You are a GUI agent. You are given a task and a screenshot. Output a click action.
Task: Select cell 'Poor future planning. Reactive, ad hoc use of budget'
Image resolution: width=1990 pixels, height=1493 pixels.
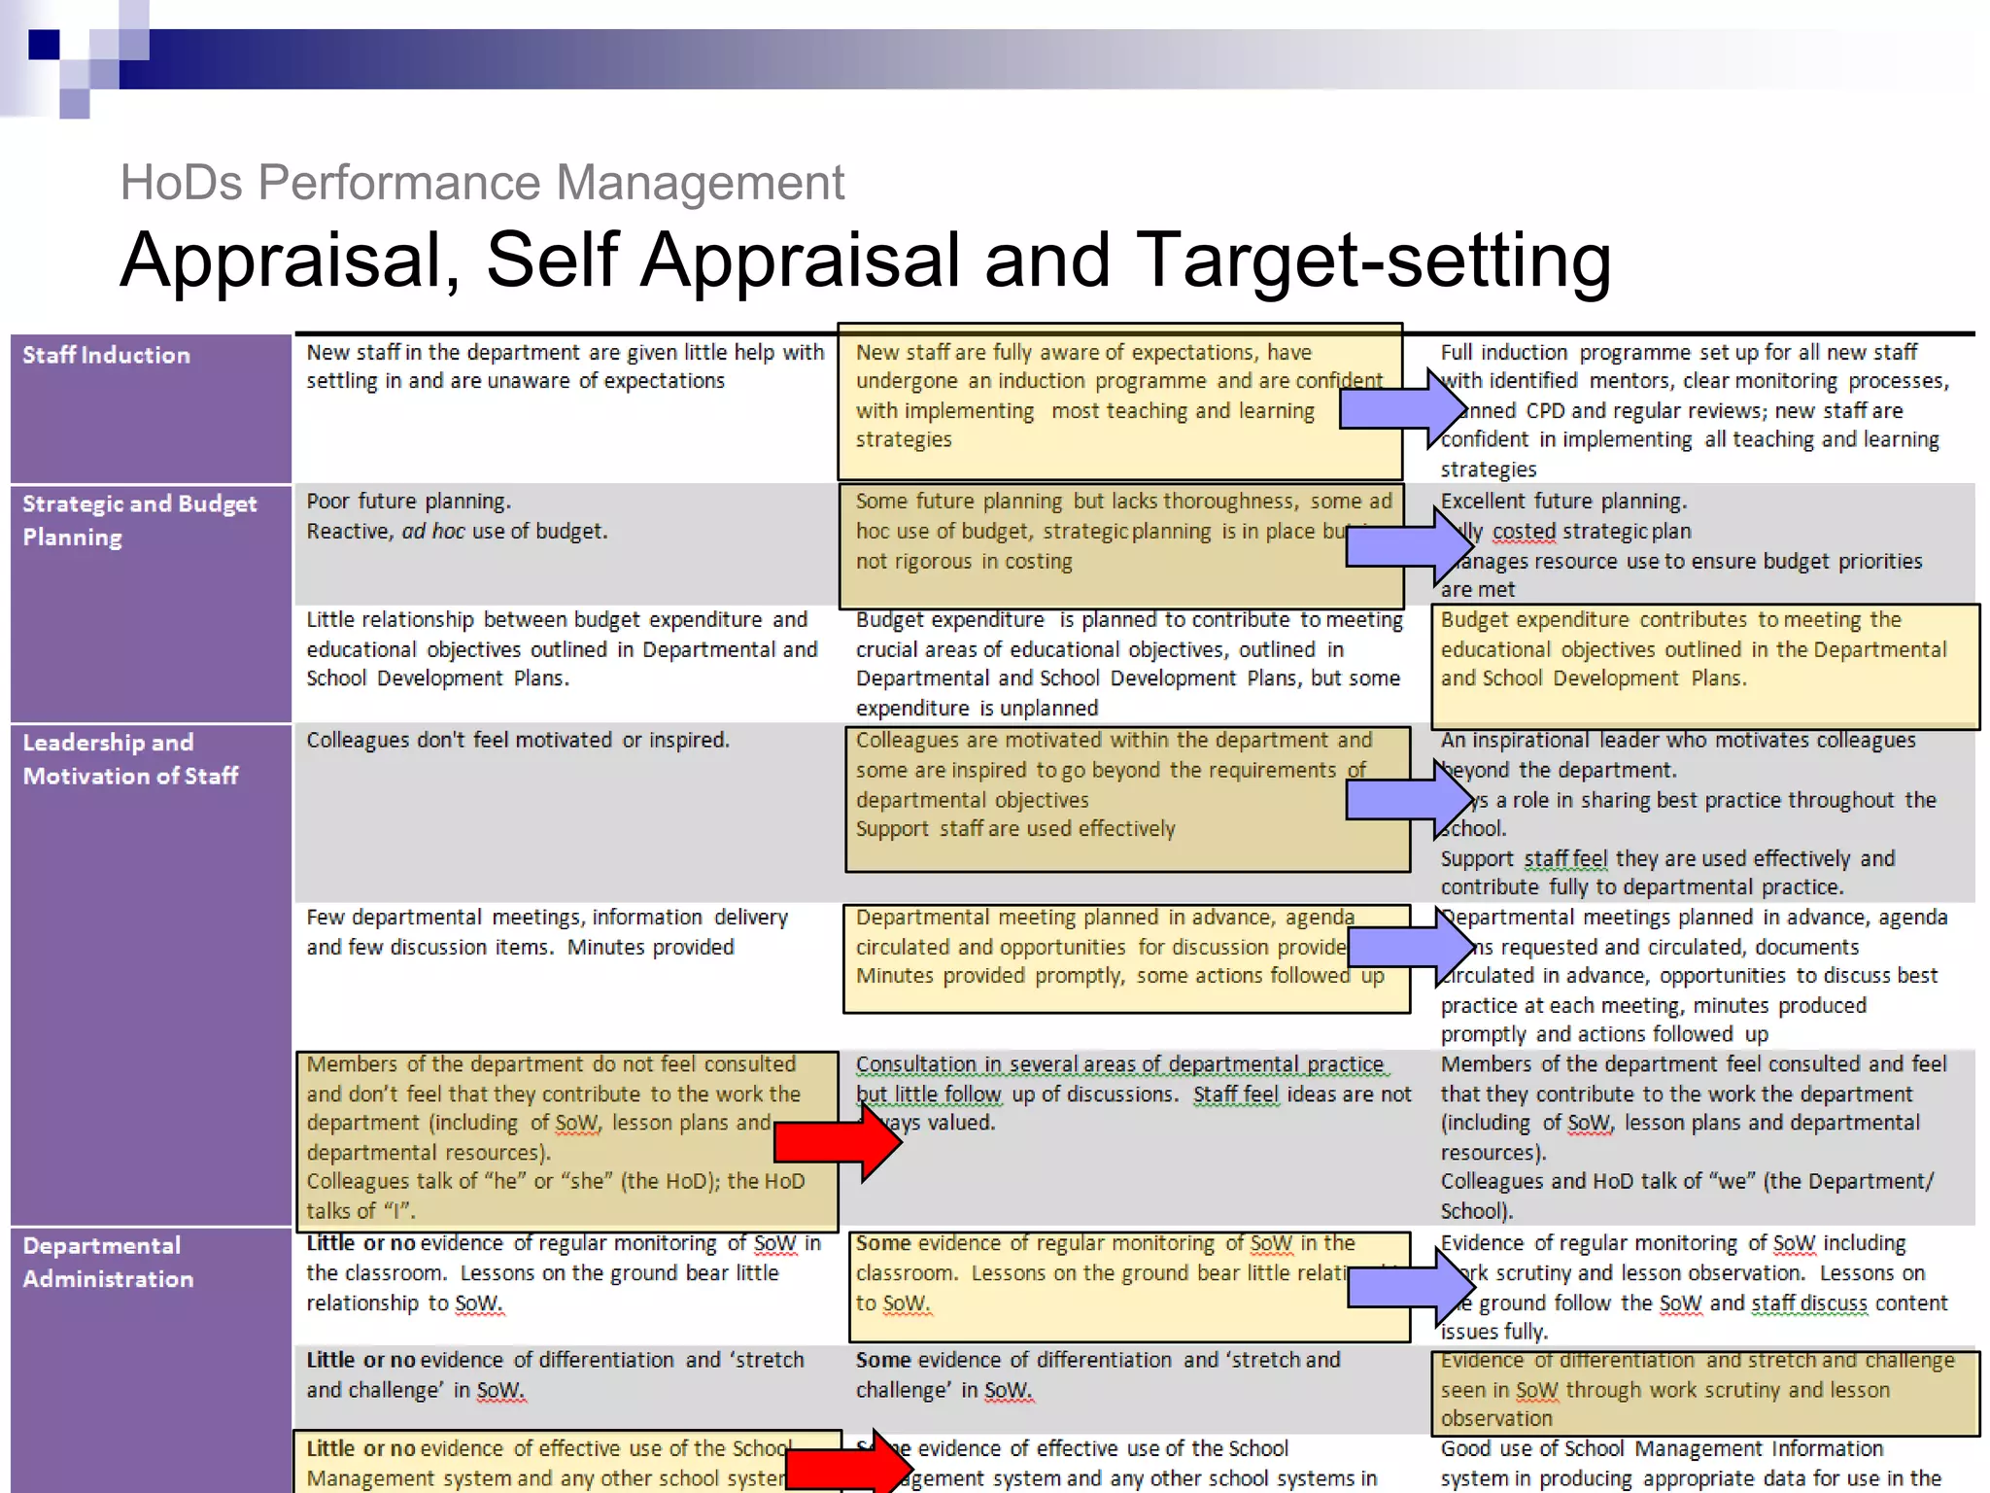coord(566,543)
